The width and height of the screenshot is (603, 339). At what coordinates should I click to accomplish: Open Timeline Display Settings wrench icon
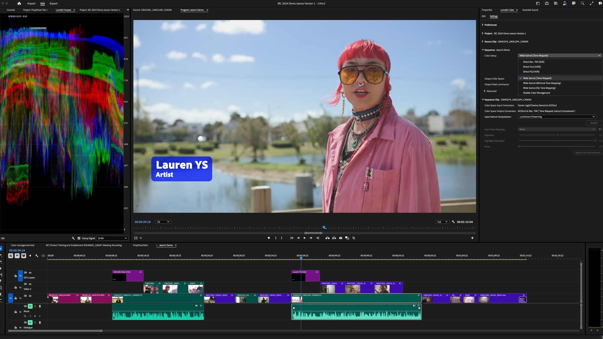(x=37, y=256)
